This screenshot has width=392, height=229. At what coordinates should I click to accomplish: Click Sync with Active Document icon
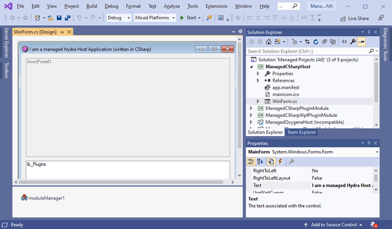(307, 42)
